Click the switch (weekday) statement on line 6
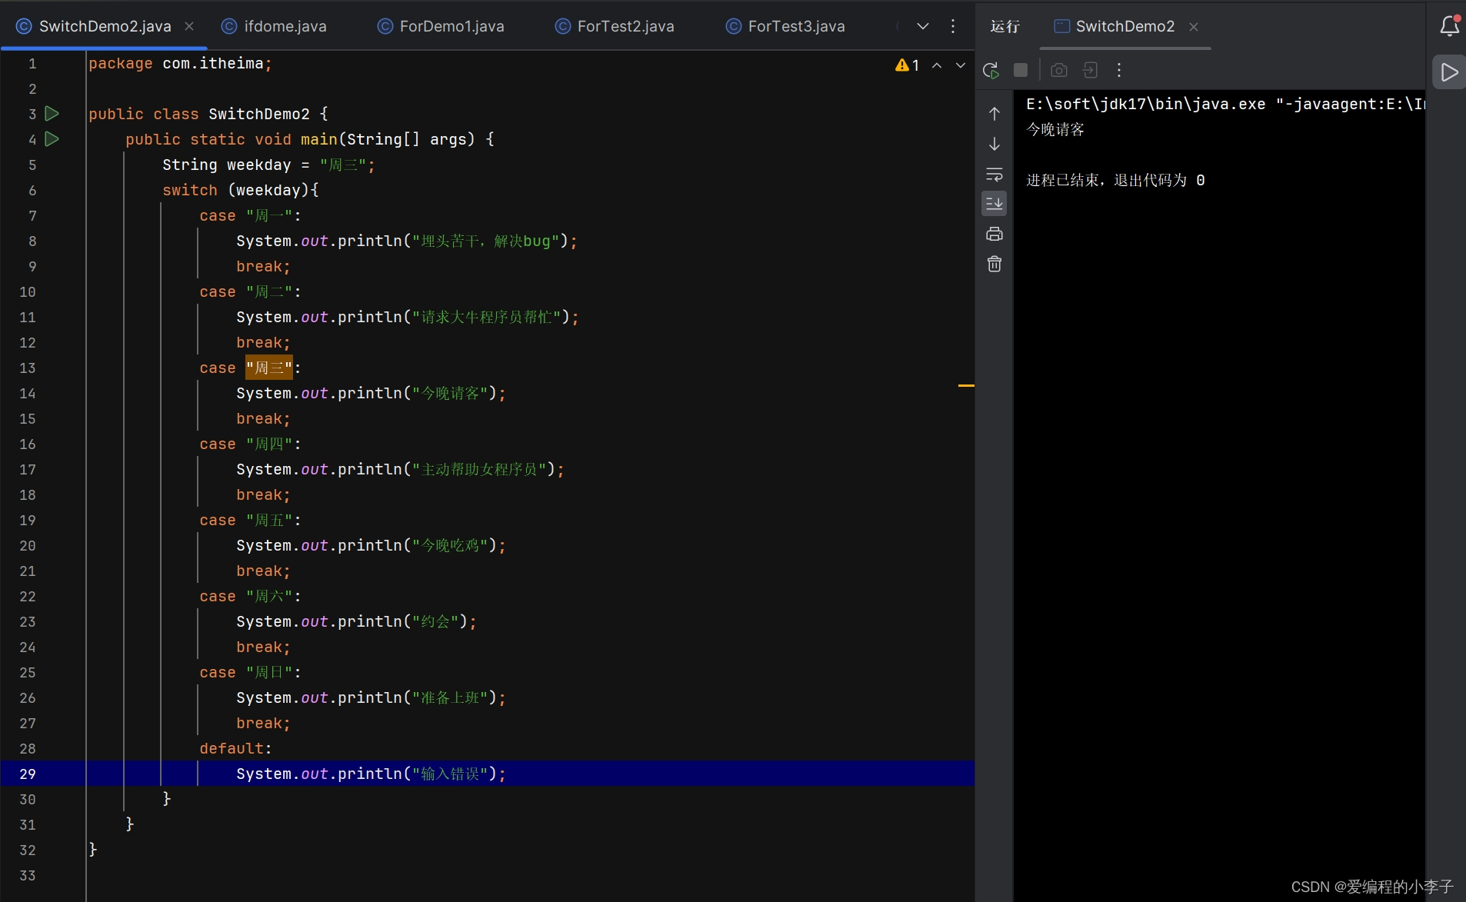1466x902 pixels. click(x=240, y=190)
